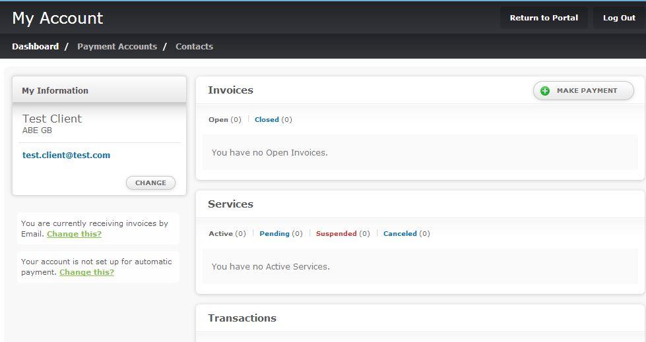The width and height of the screenshot is (646, 342).
Task: Click Return to Portal
Action: tap(544, 18)
